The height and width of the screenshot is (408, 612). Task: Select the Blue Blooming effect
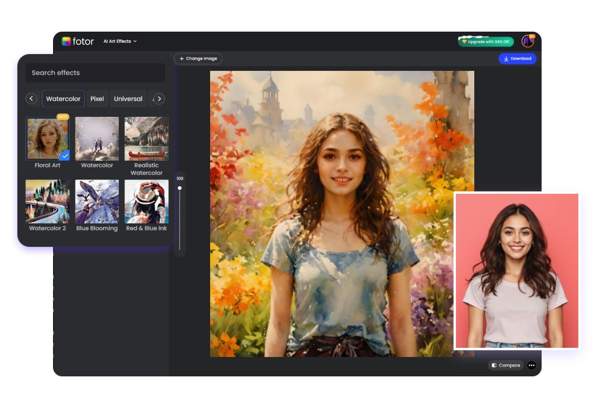coord(97,201)
